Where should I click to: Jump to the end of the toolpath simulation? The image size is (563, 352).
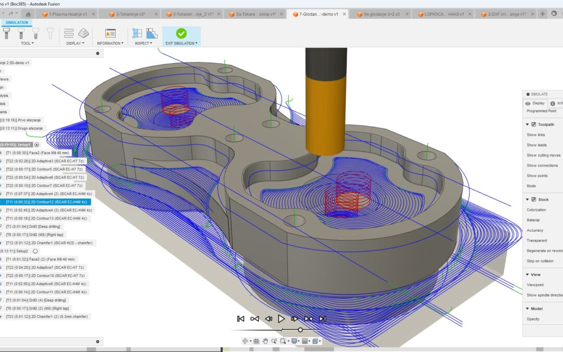pos(322,319)
